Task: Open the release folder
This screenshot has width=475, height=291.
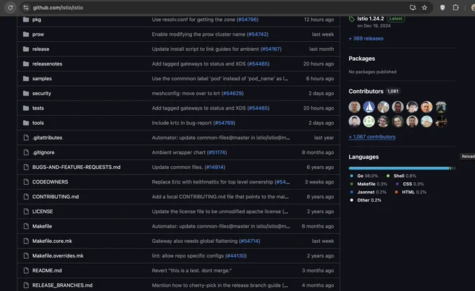Action: point(41,49)
